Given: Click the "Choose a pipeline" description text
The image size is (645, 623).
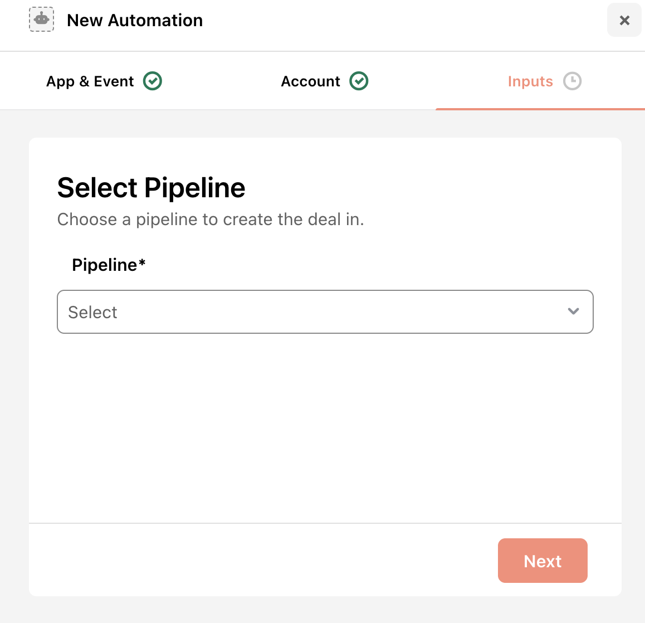Looking at the screenshot, I should (211, 220).
